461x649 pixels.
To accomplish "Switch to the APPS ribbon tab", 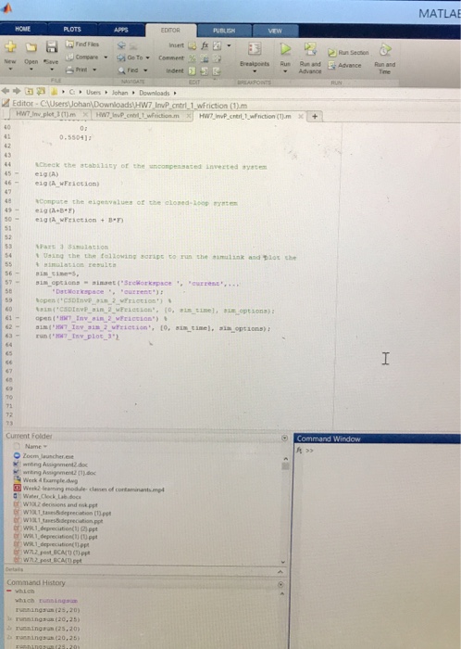I will tap(121, 30).
